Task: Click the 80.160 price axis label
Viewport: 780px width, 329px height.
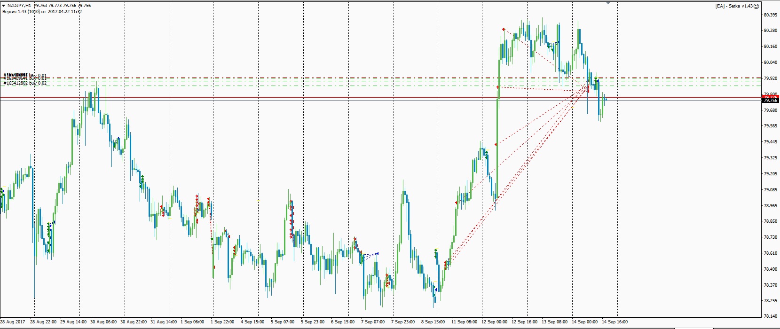Action: point(770,47)
